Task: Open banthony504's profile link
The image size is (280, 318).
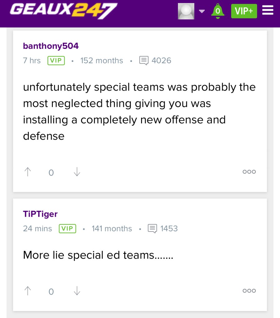Action: click(x=51, y=46)
